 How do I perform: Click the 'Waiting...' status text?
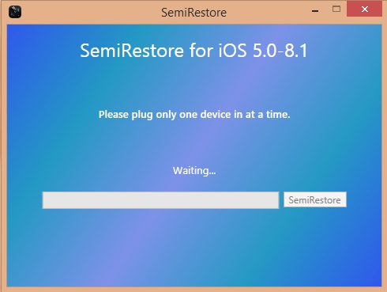(x=194, y=171)
